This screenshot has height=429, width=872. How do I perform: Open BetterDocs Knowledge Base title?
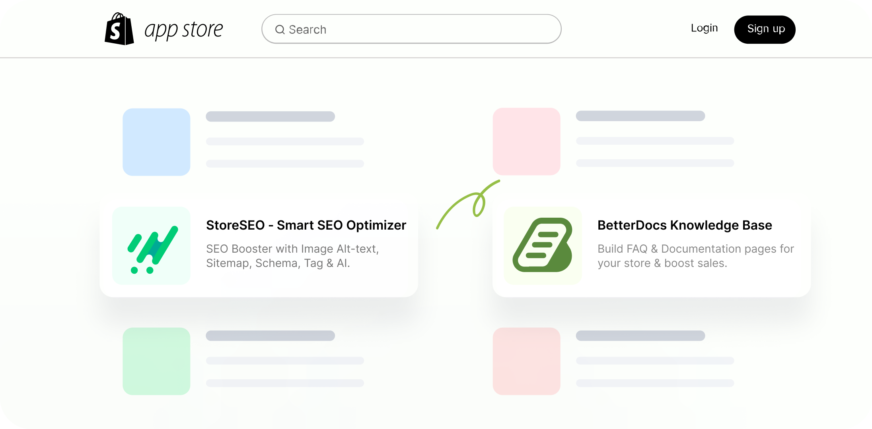tap(685, 225)
